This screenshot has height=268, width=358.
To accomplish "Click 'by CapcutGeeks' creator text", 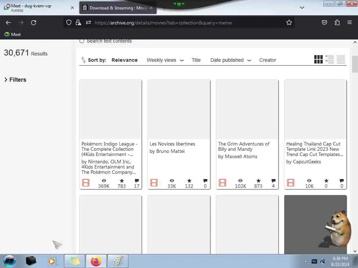I will coord(303,162).
